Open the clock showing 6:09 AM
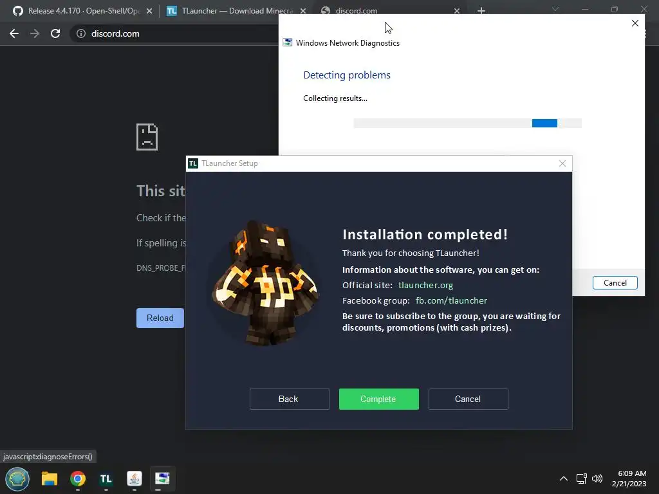659x494 pixels. click(629, 479)
